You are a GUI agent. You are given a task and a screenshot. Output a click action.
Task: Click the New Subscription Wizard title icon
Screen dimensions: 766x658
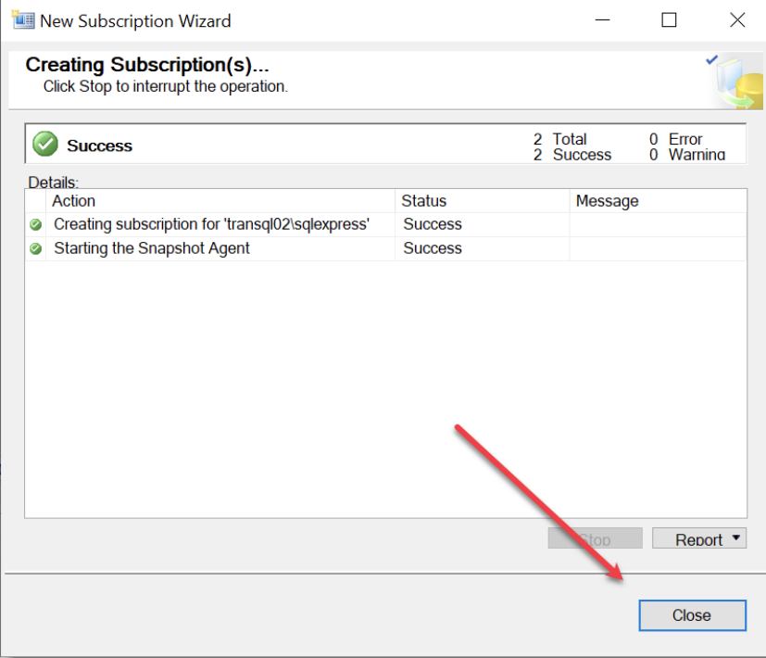(x=23, y=20)
